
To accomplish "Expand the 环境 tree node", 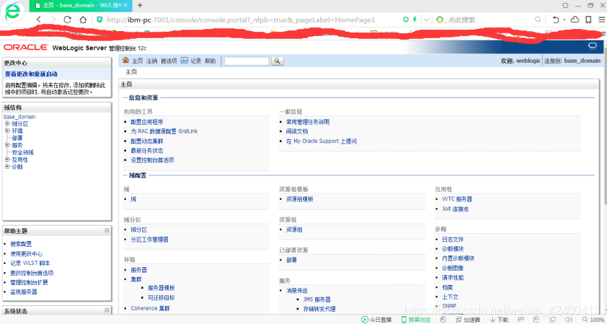I will pyautogui.click(x=7, y=131).
